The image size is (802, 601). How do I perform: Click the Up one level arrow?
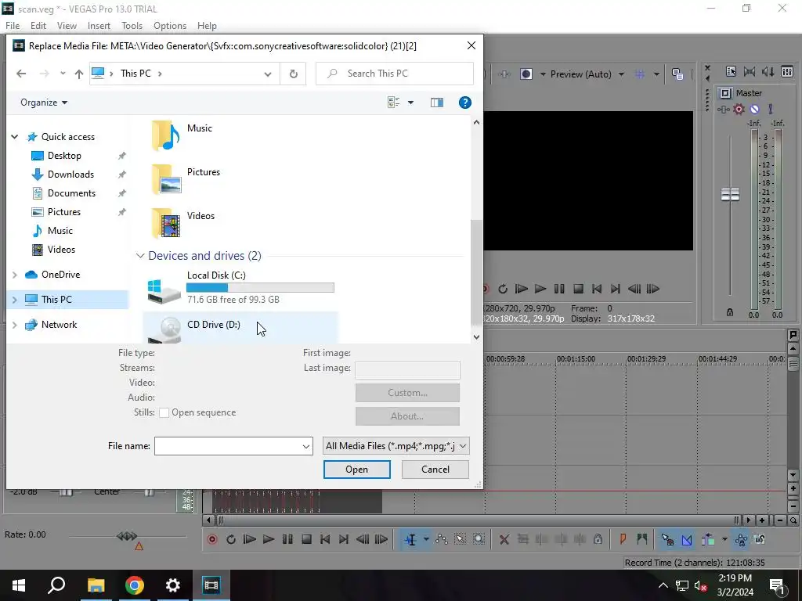[79, 74]
